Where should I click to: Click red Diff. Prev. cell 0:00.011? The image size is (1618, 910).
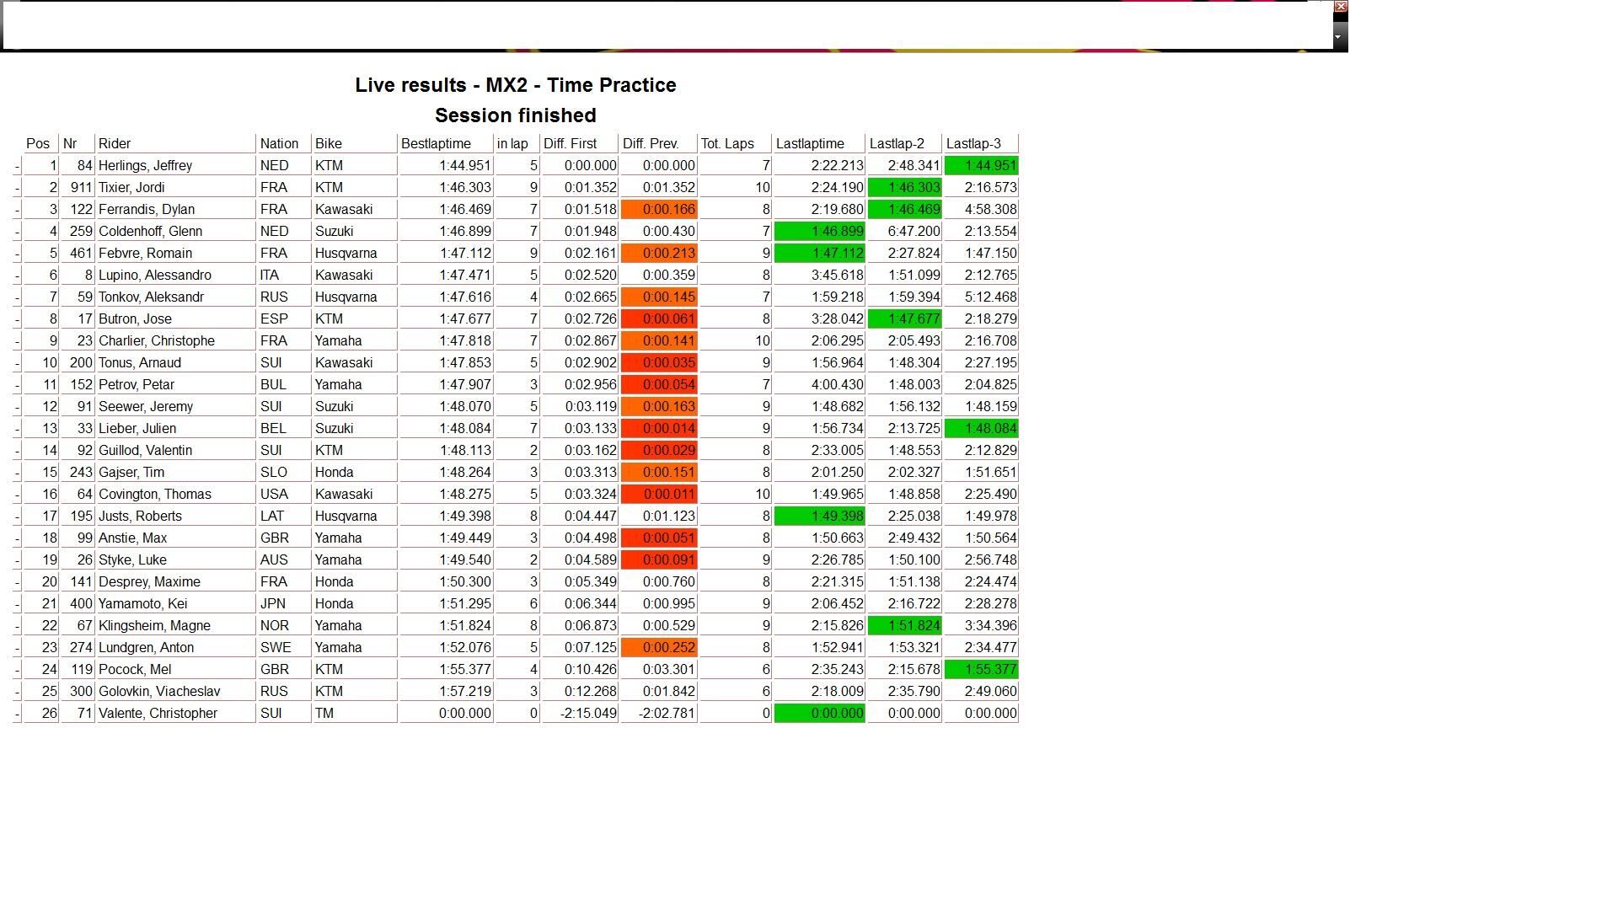(x=659, y=495)
